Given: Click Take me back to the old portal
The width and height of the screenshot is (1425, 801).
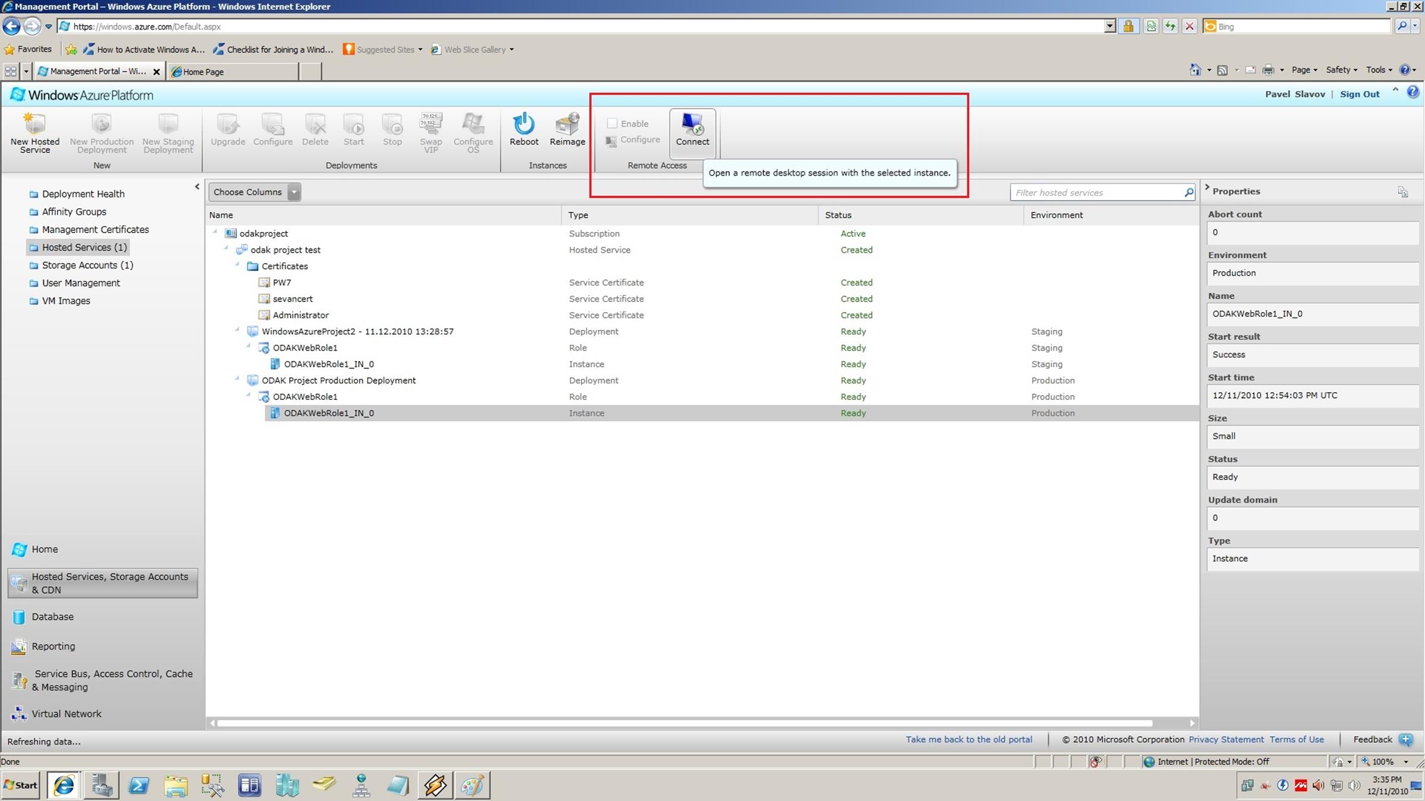Looking at the screenshot, I should (969, 739).
